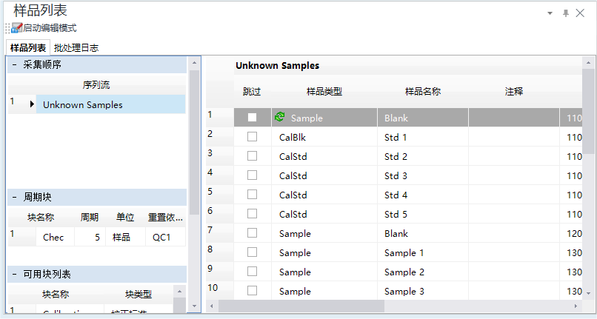Screen dimensions: 597x319
Task: Collapse the 可用块列表 section
Action: 15,274
